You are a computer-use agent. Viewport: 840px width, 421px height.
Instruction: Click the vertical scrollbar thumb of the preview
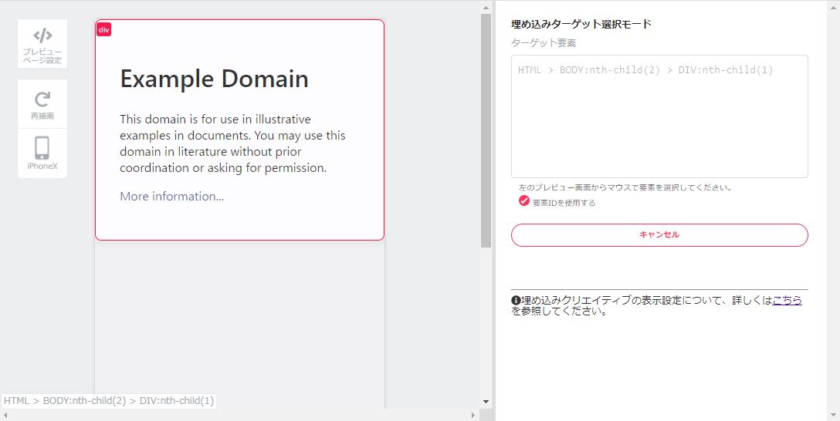486,131
